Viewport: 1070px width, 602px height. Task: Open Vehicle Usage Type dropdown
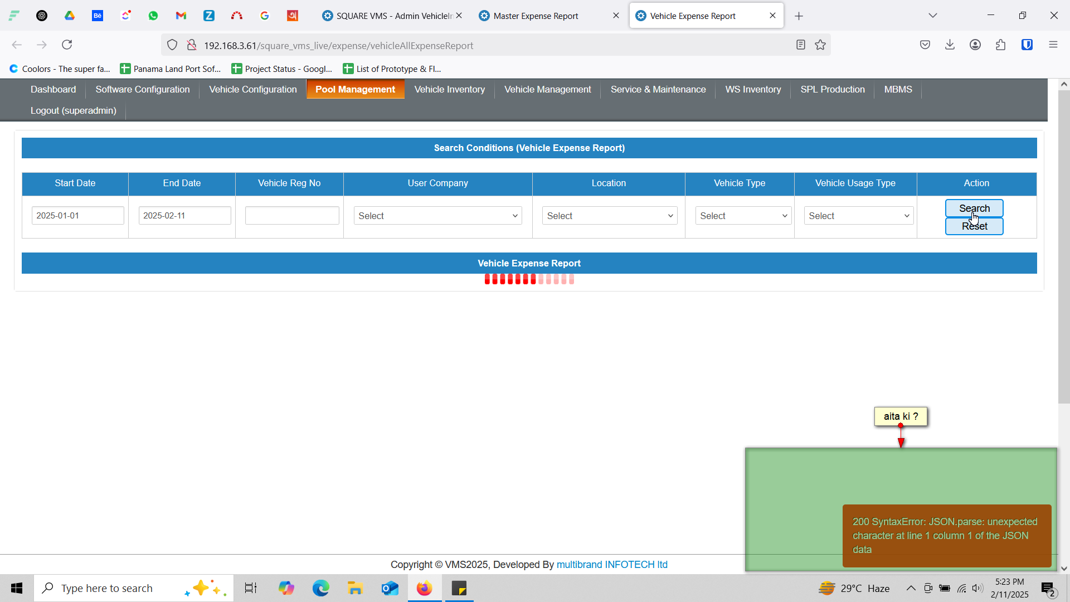(858, 216)
